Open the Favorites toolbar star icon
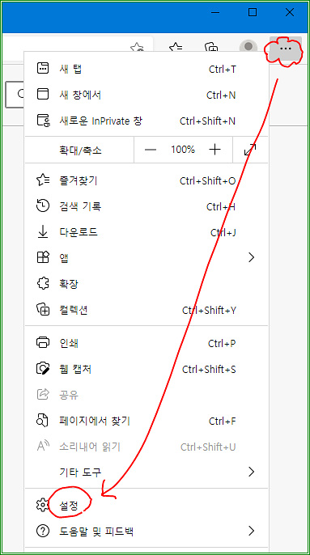This screenshot has height=555, width=310. (176, 48)
